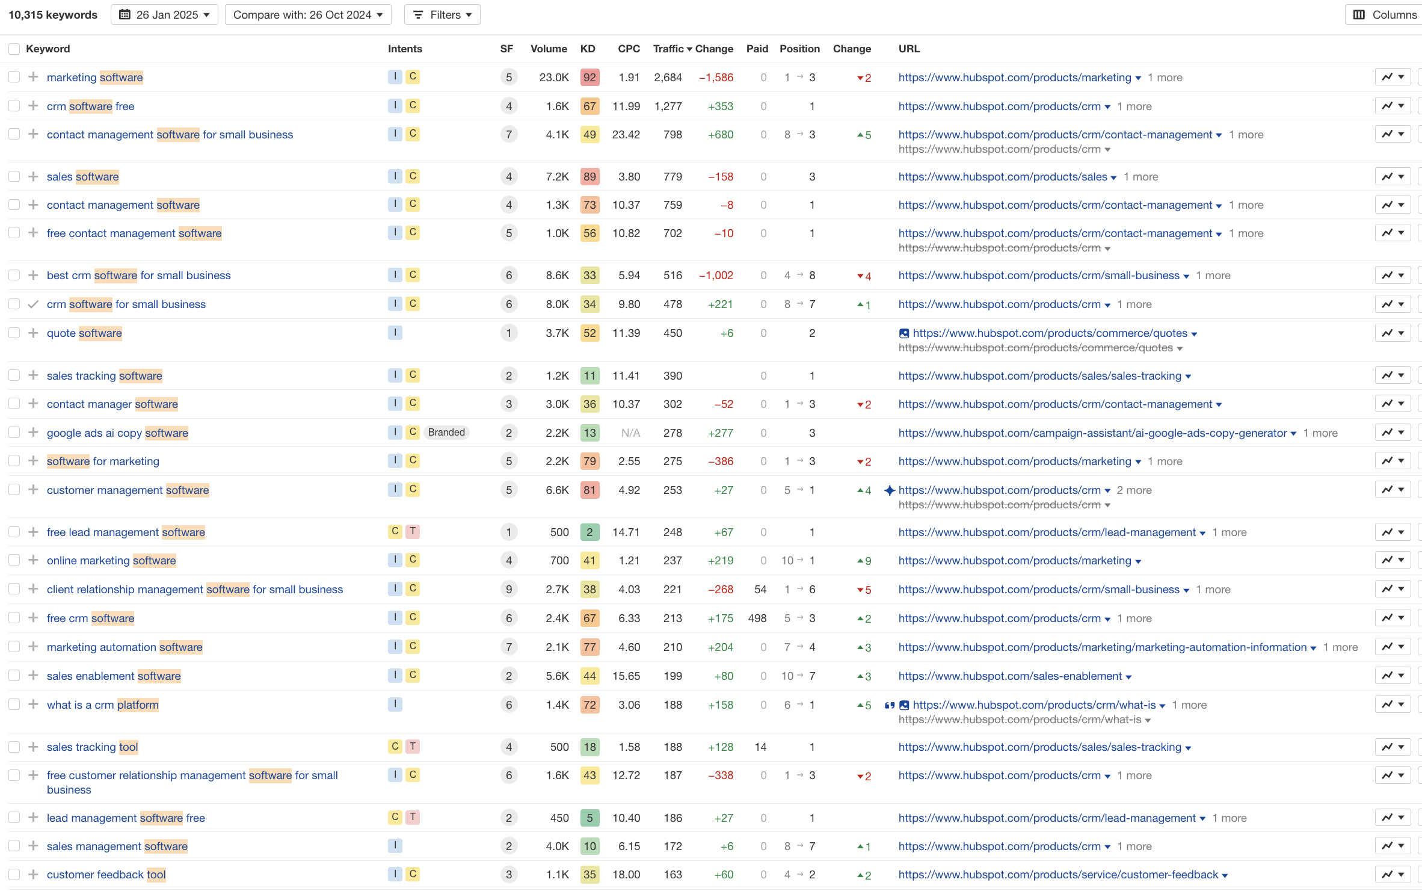Click Informational intent badge for 'marketing software'
Image resolution: width=1422 pixels, height=894 pixels.
395,76
